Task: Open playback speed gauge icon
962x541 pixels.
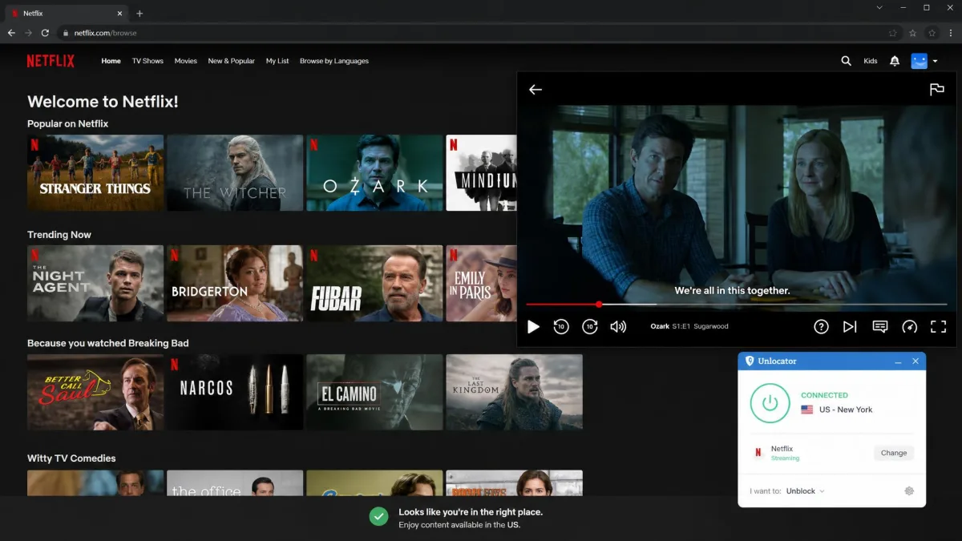Action: pos(909,326)
